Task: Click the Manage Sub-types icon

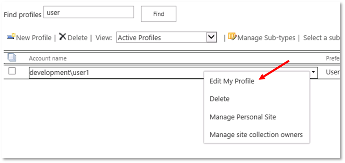Action: pos(232,37)
